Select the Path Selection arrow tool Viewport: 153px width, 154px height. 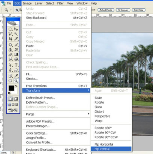(10, 65)
